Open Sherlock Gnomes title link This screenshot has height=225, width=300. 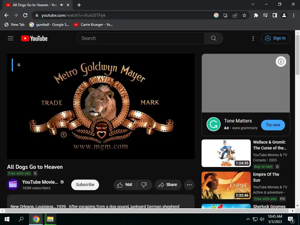pyautogui.click(x=269, y=206)
